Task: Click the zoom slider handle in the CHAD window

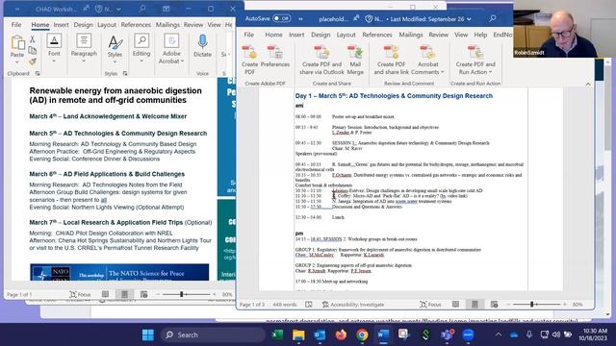Action: (x=182, y=294)
